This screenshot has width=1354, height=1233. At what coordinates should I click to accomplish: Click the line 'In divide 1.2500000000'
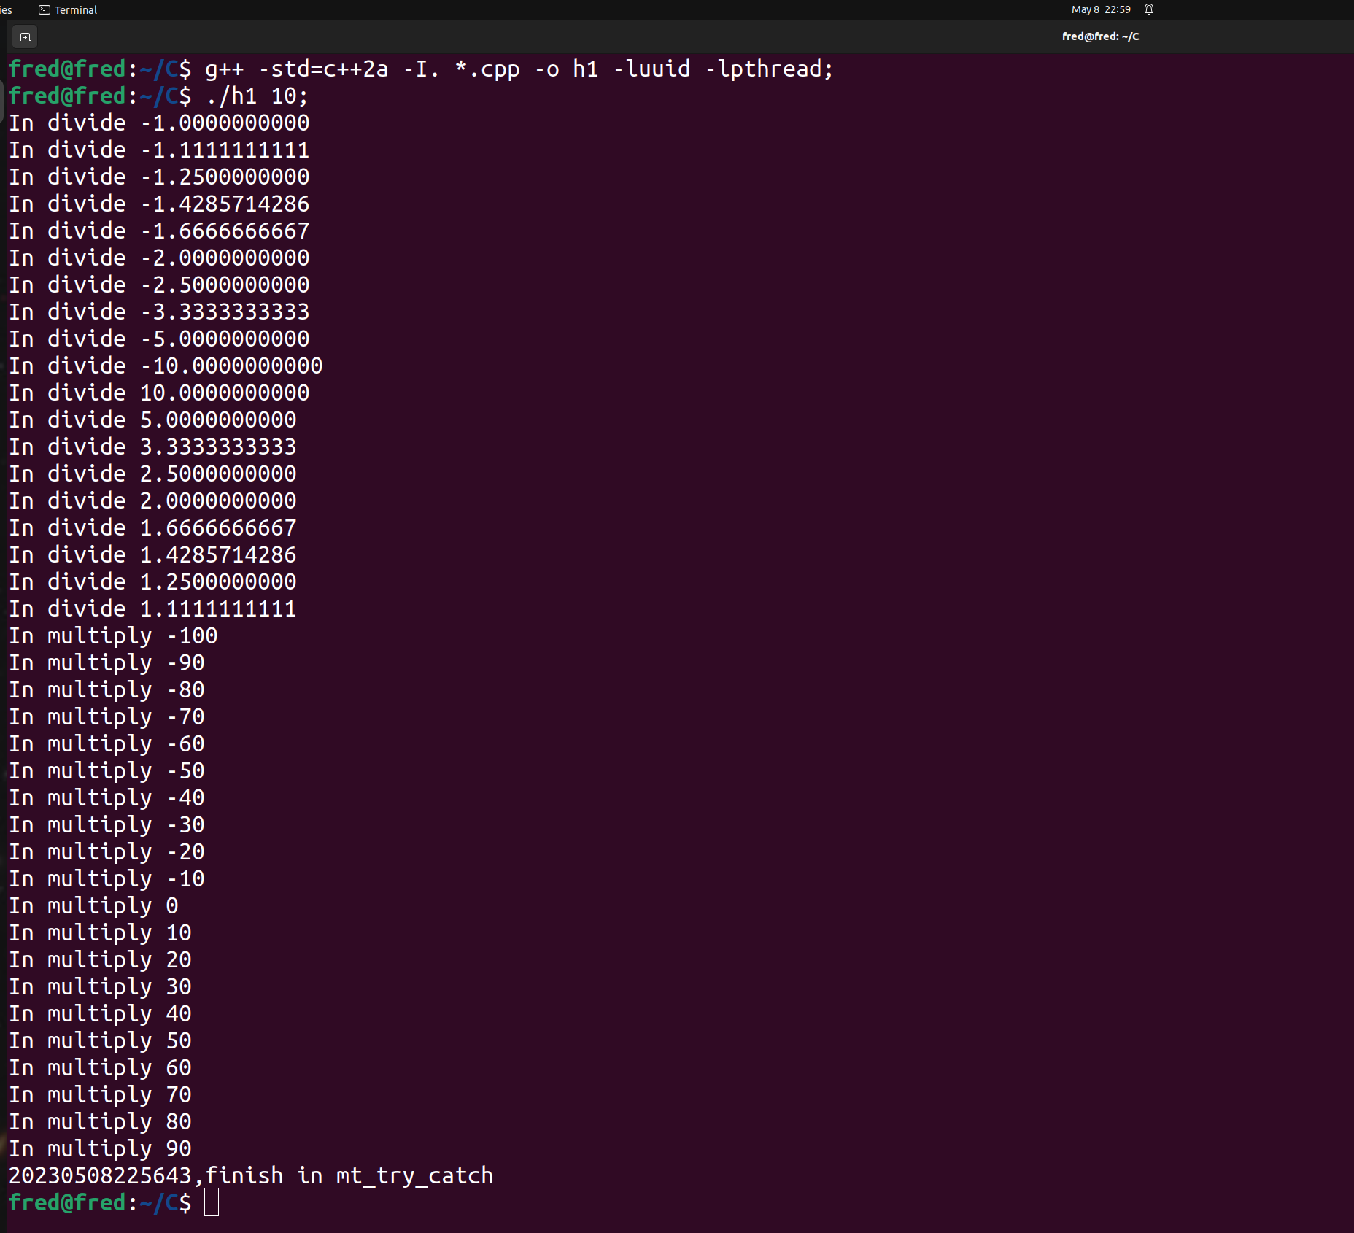(x=152, y=581)
